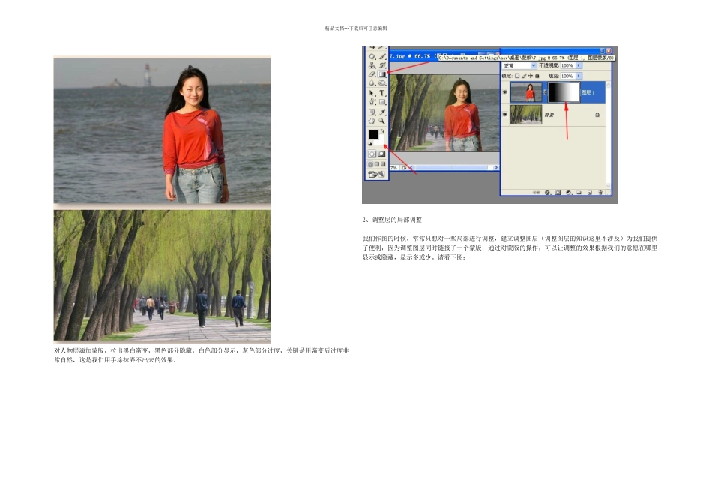712x504 pixels.
Task: Select the Blur tool droplet icon
Action: pos(372,82)
